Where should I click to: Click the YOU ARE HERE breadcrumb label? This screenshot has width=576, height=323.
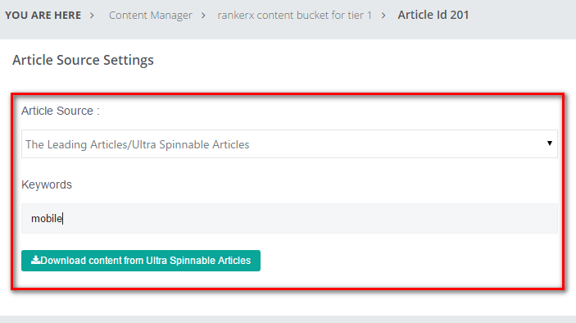43,16
